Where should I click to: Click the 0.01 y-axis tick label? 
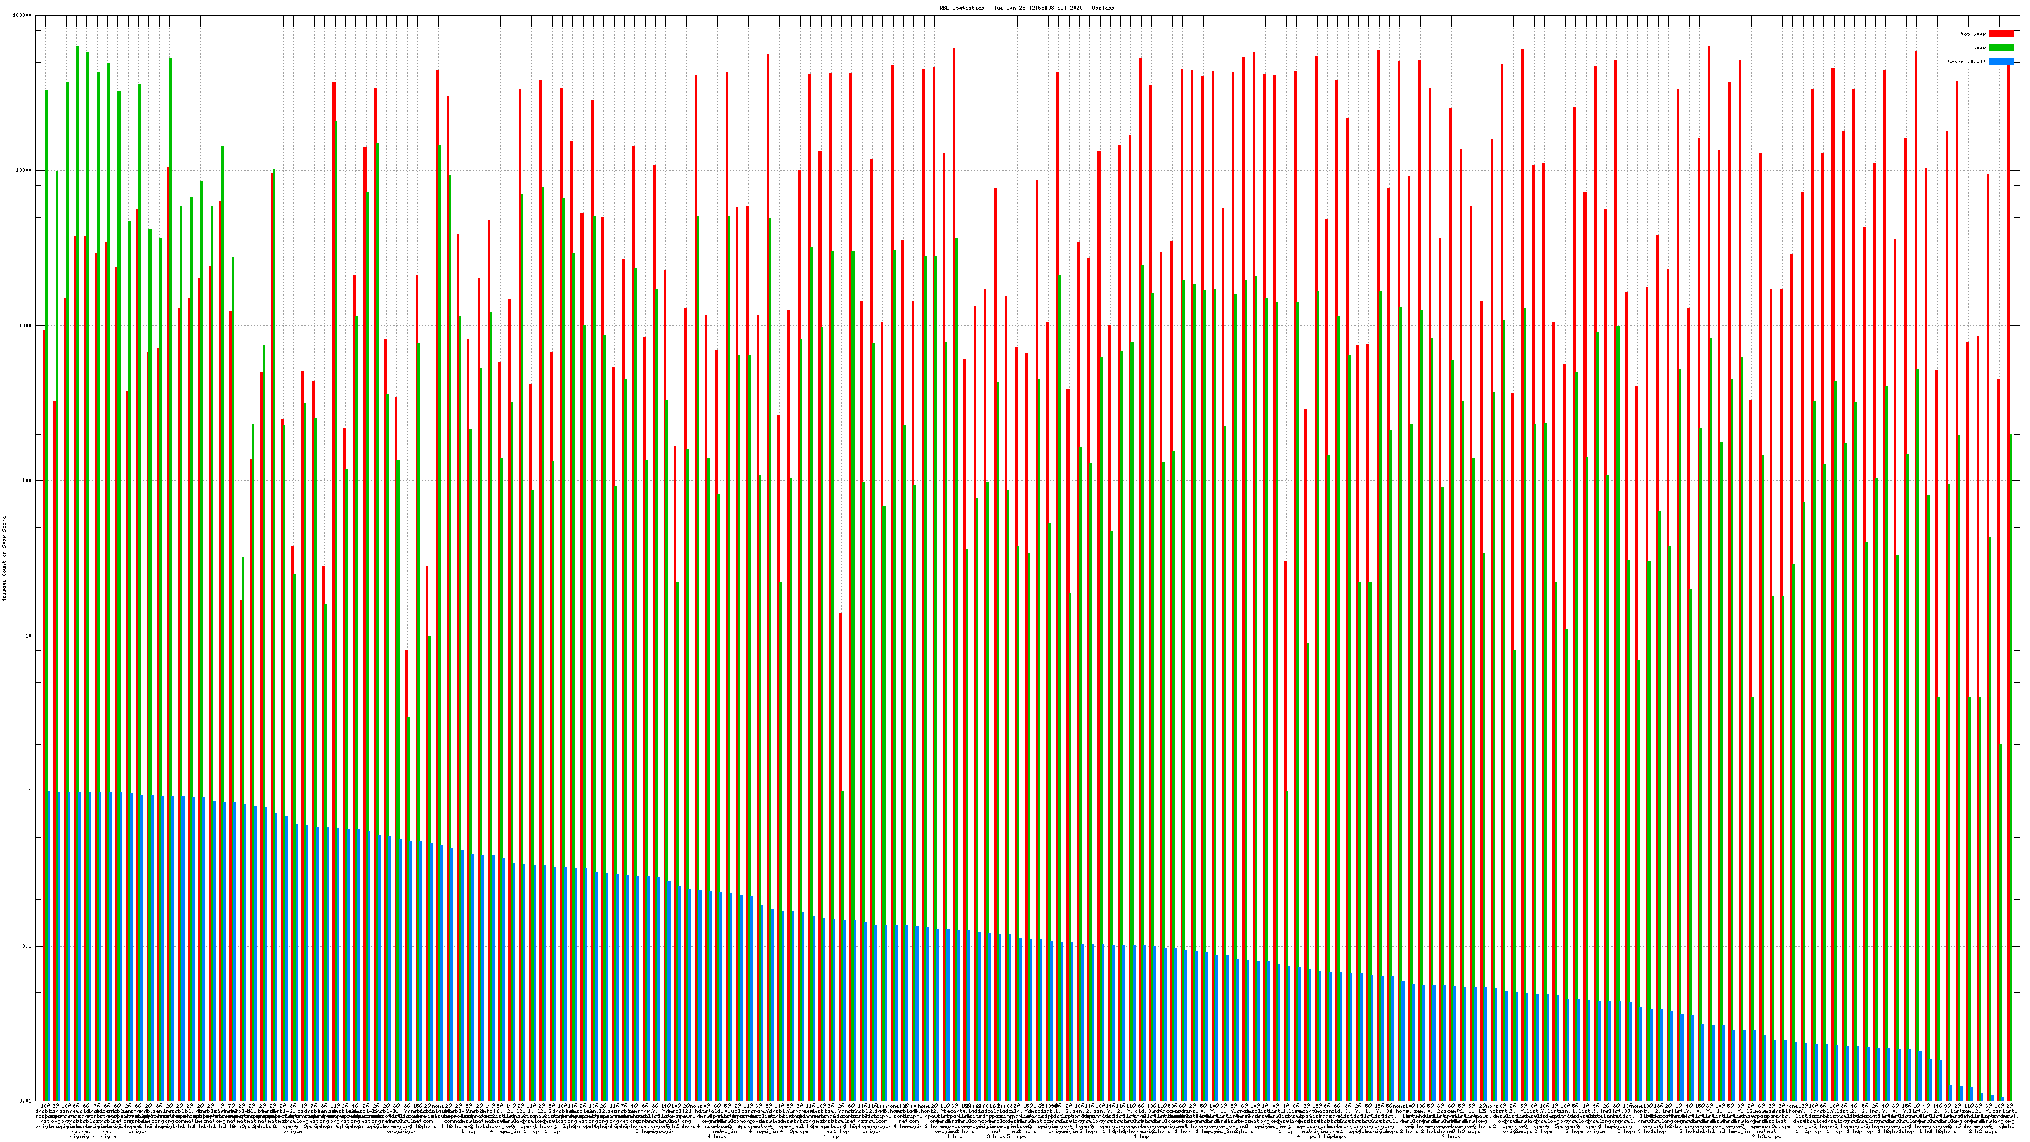click(x=26, y=1101)
